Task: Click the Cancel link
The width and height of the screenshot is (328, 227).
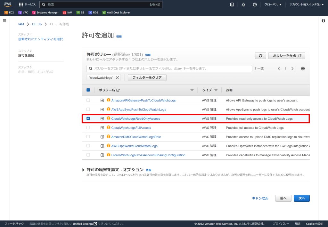Action: [x=260, y=199]
